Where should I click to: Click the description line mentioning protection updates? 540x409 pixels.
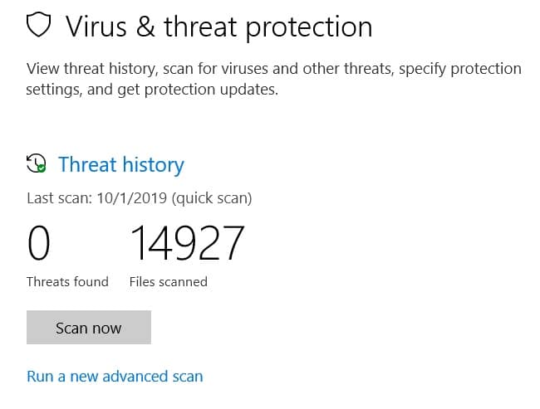pos(152,90)
